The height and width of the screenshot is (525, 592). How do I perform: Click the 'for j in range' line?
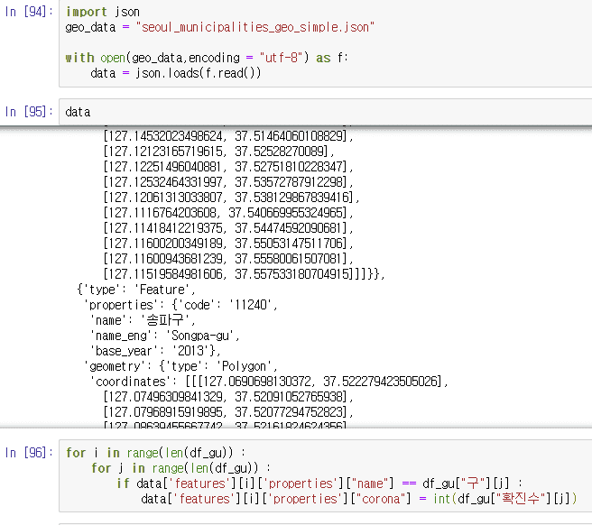point(179,468)
